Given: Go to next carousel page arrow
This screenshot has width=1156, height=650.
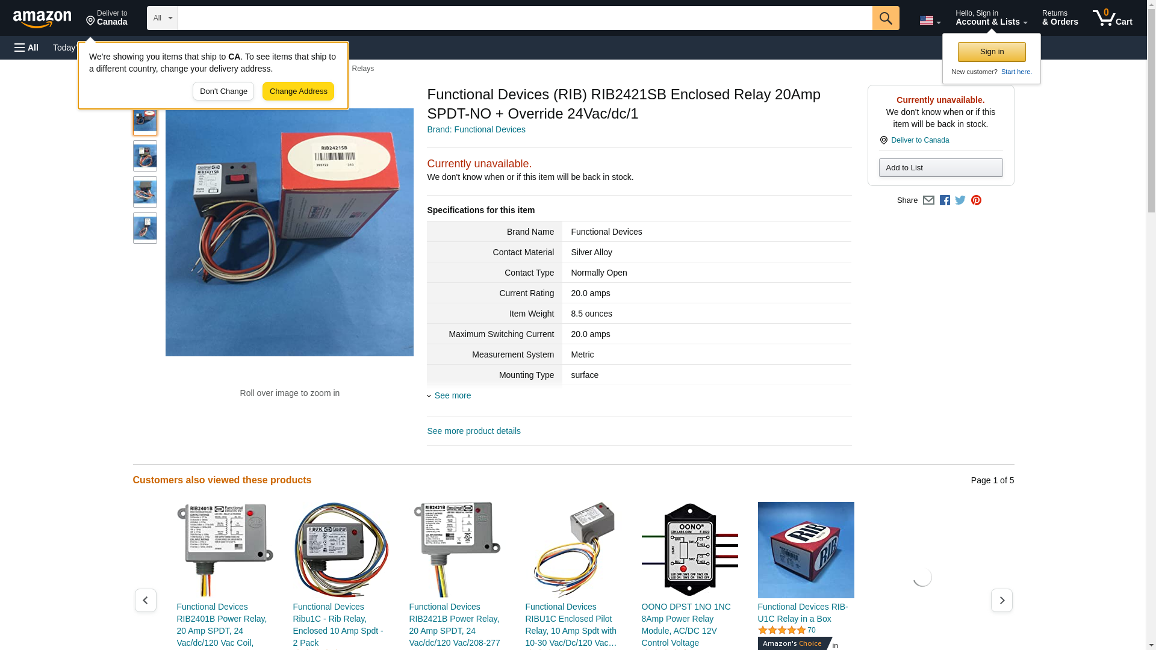Looking at the screenshot, I should pos(1001,600).
